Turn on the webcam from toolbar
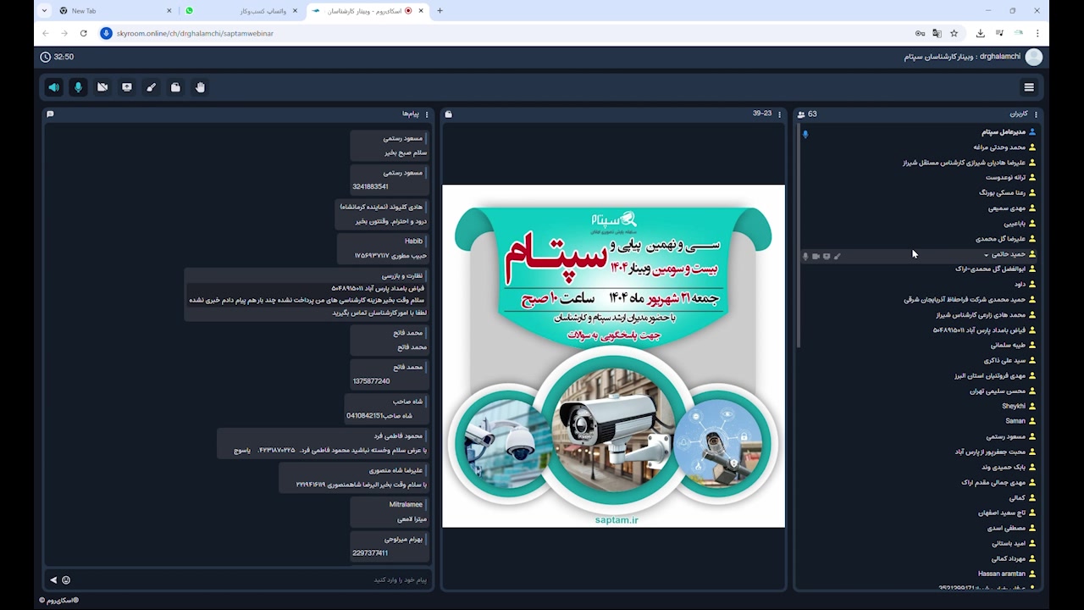This screenshot has width=1084, height=610. coord(102,87)
